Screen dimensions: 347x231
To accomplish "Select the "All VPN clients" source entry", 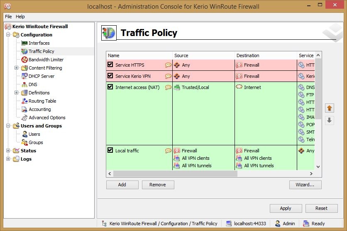I will 195,158.
